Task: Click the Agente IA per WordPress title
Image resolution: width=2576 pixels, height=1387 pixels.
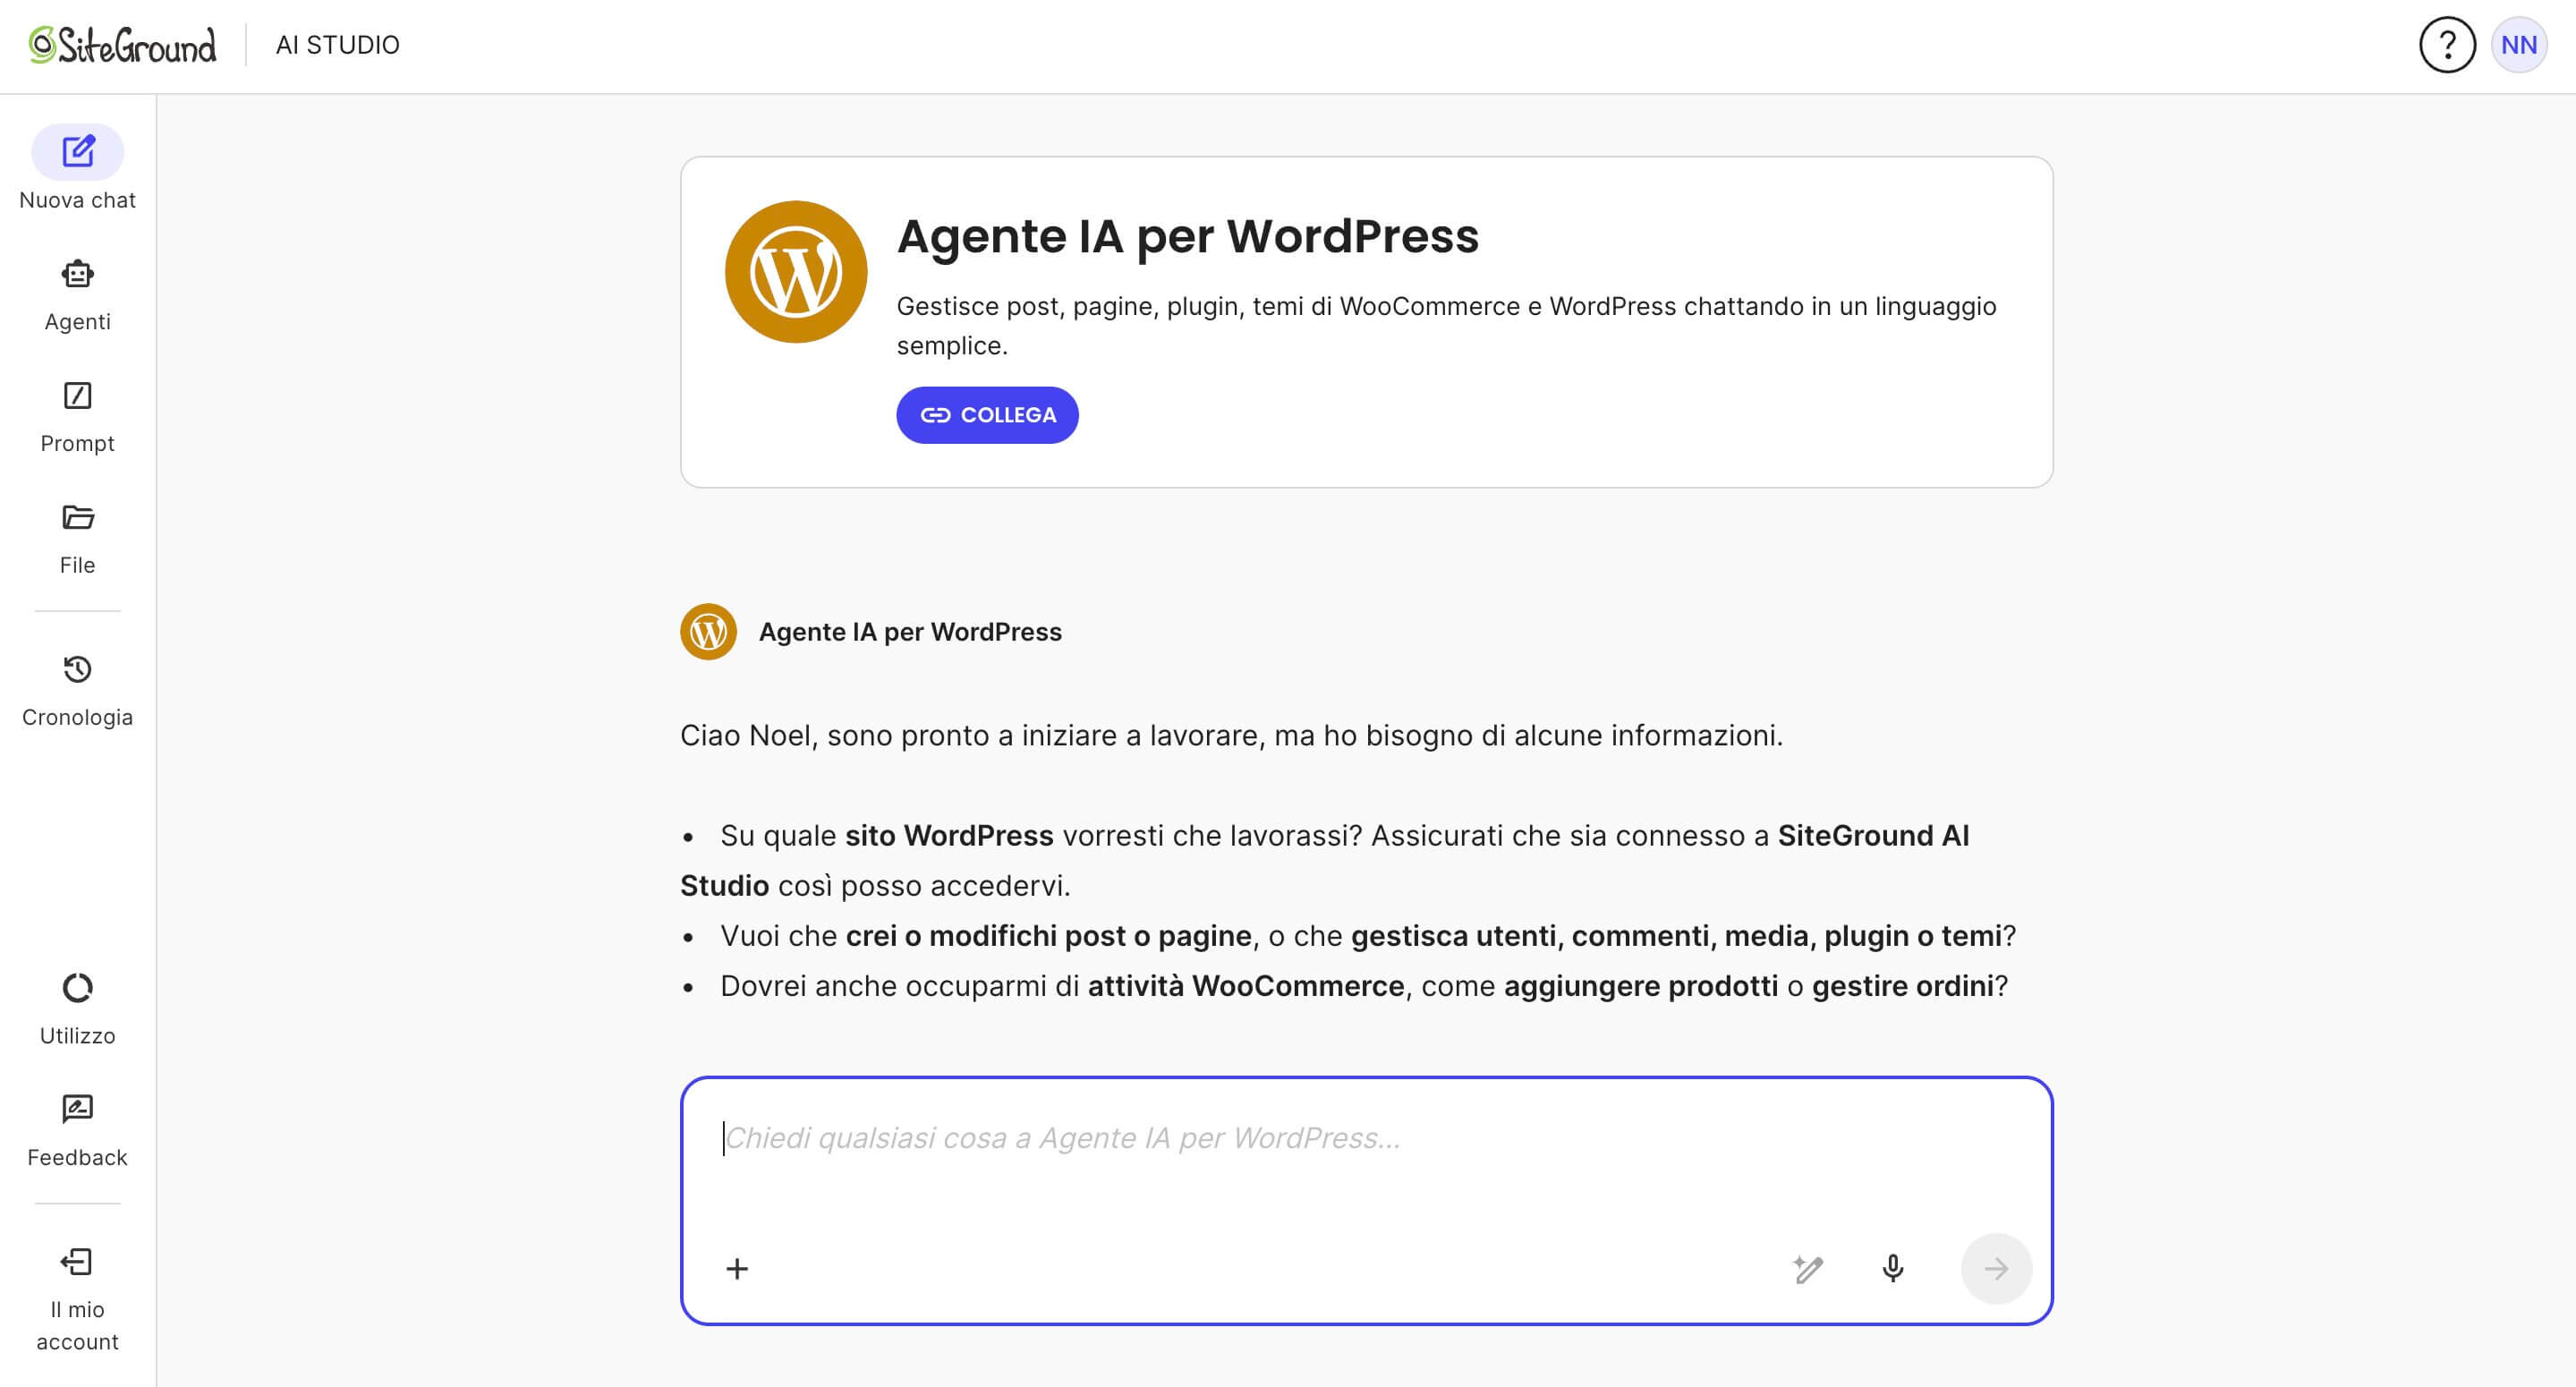Action: click(1188, 237)
